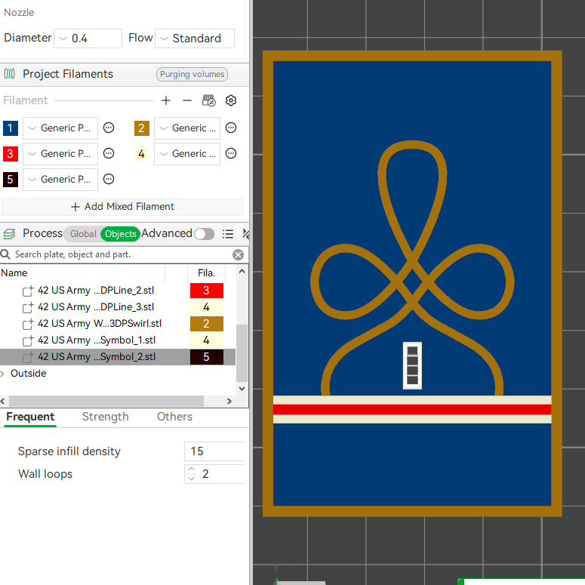The image size is (585, 585).
Task: Click the Sparse infill density field
Action: (214, 451)
